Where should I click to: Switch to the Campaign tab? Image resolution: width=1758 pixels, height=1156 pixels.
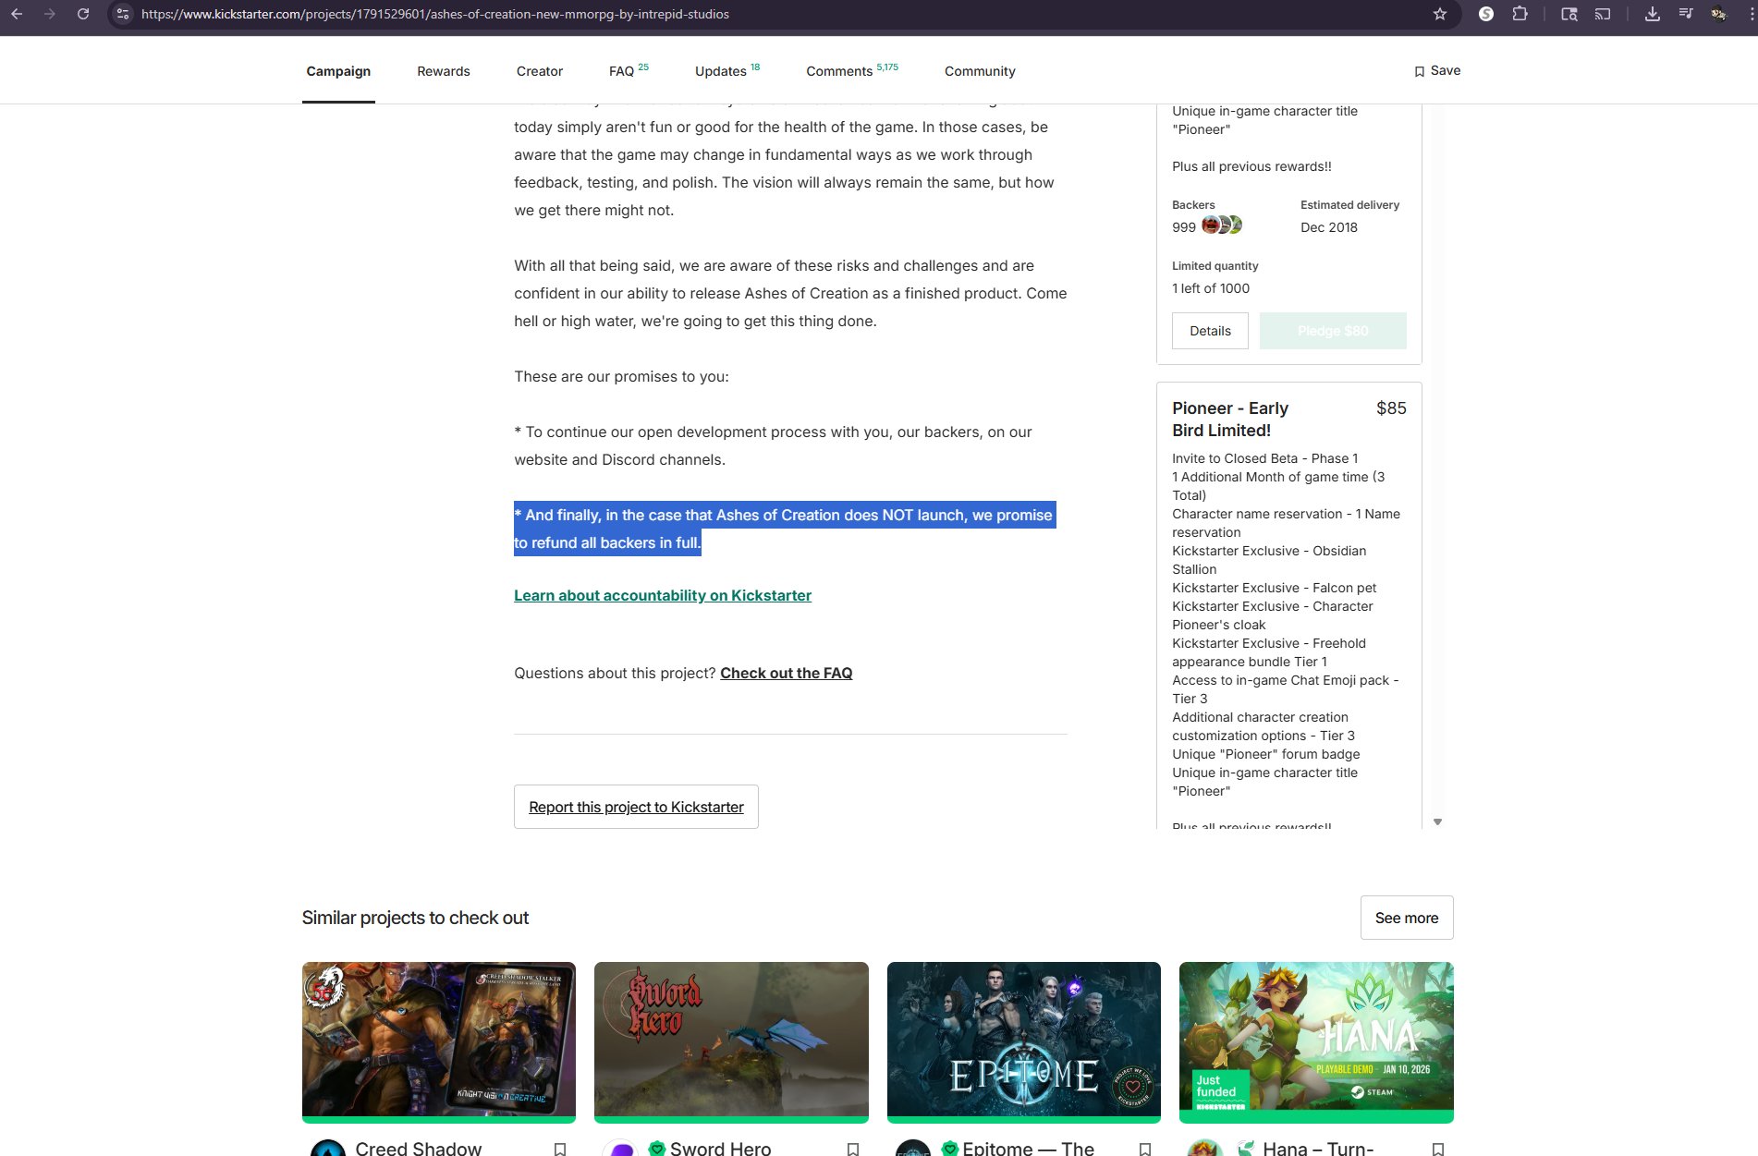coord(338,71)
